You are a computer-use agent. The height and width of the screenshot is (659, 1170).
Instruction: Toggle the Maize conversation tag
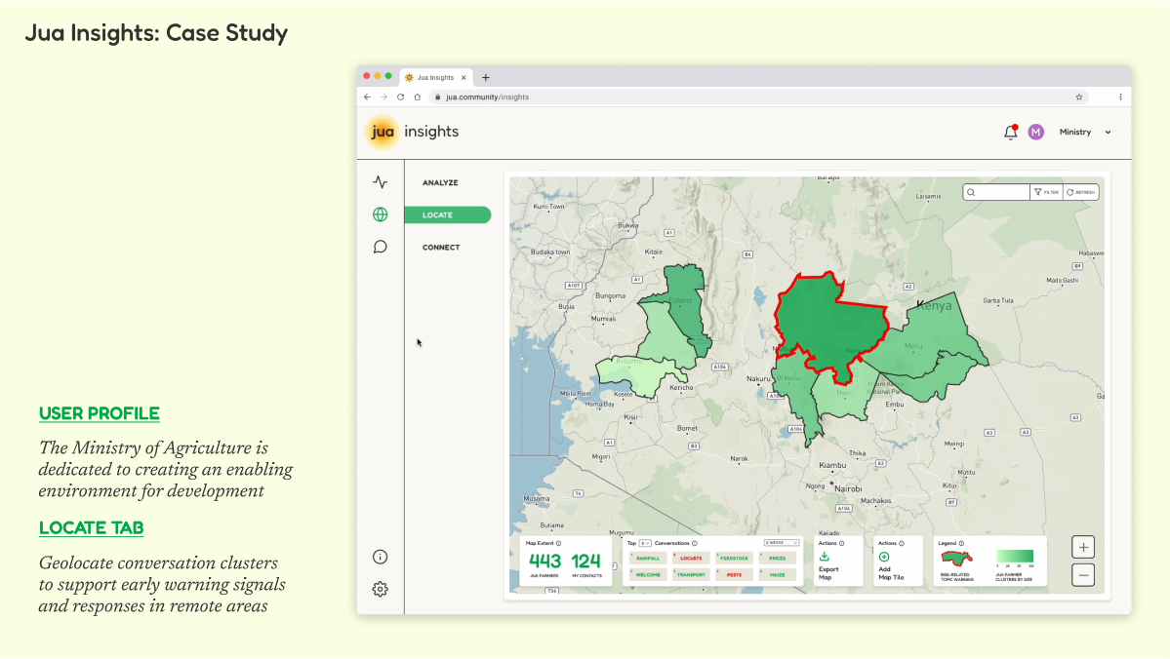click(x=778, y=575)
